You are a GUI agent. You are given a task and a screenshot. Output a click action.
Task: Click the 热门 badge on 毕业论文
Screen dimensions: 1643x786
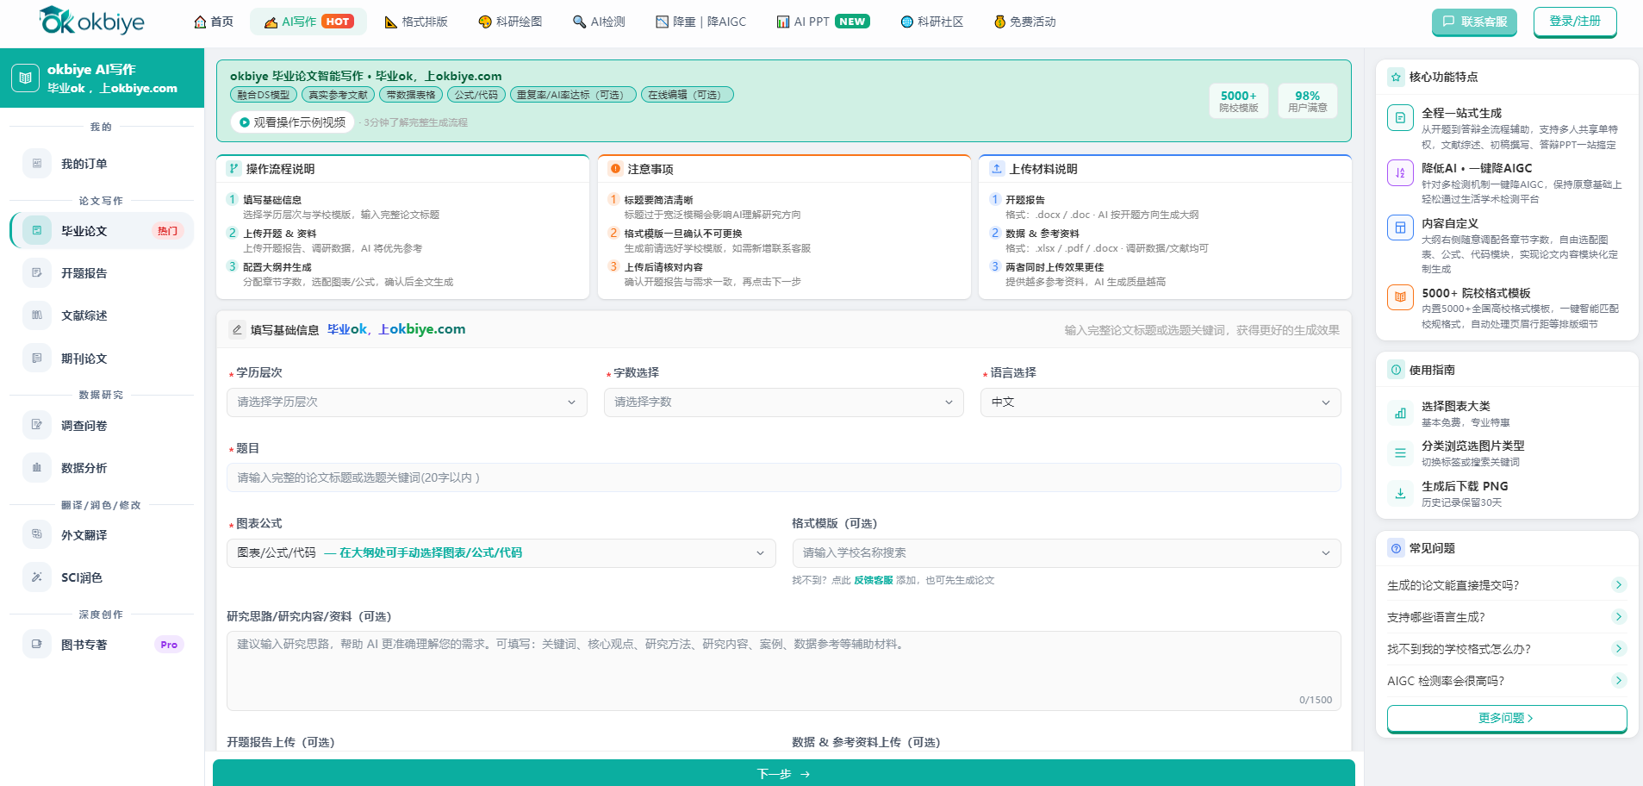(x=168, y=231)
